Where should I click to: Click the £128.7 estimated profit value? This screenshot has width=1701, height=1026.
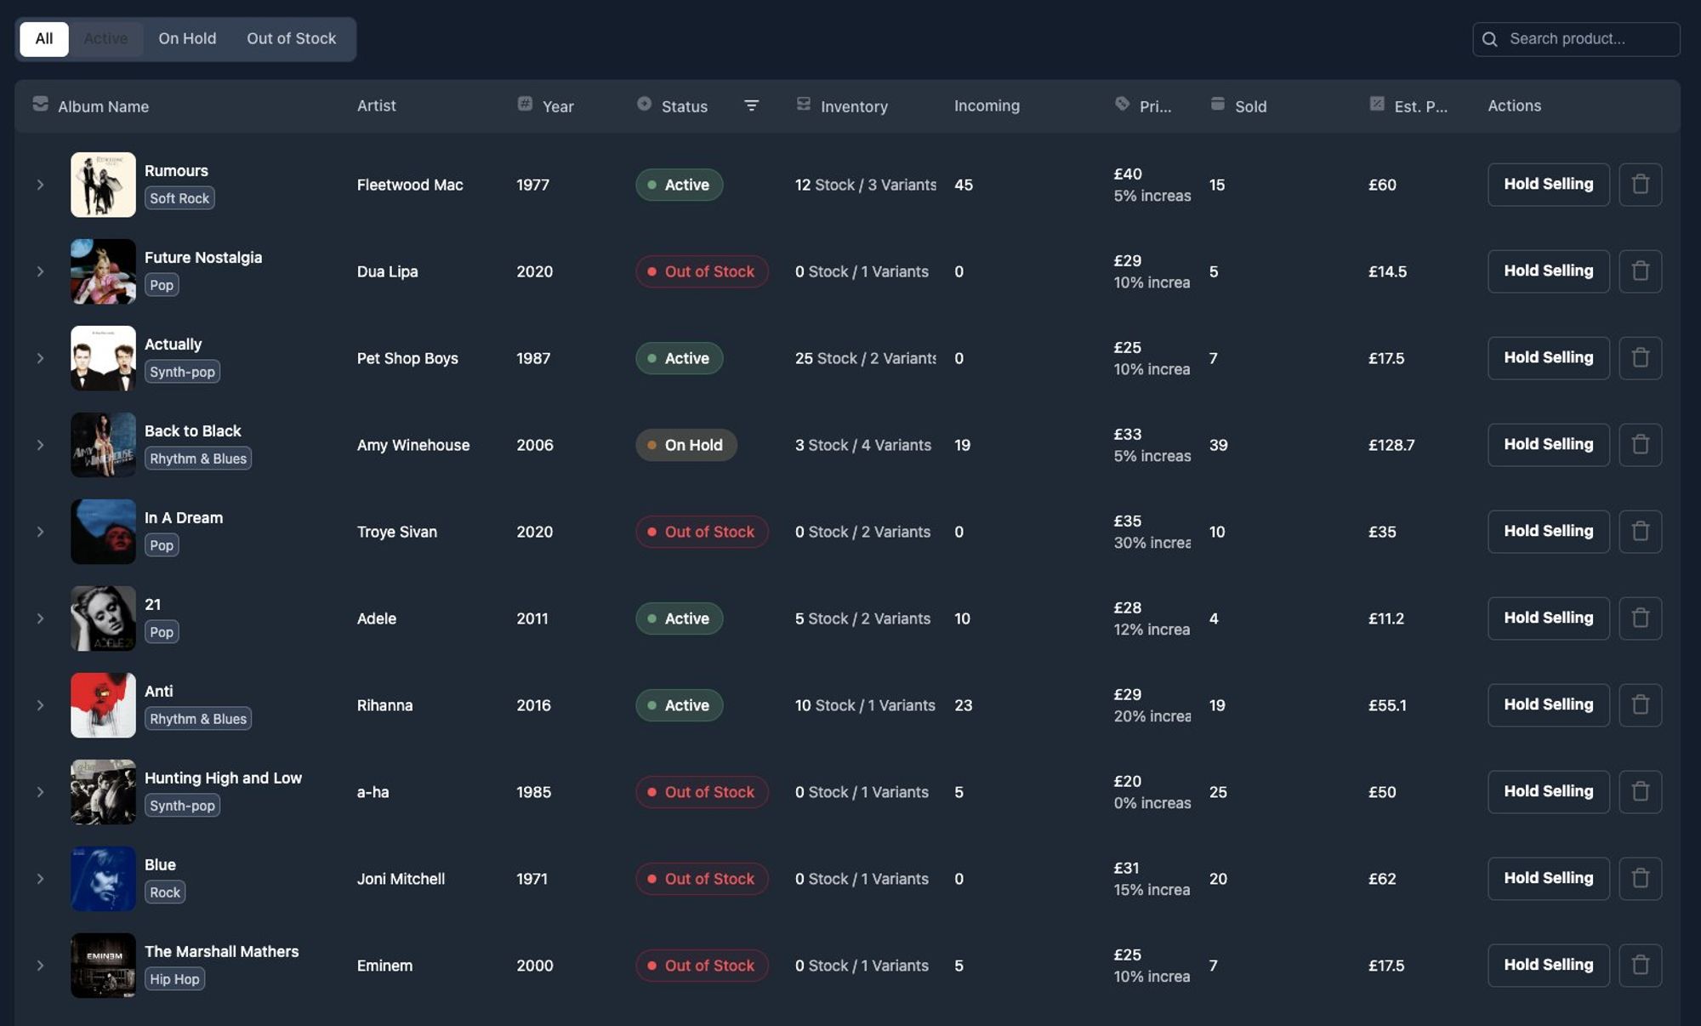(1391, 445)
